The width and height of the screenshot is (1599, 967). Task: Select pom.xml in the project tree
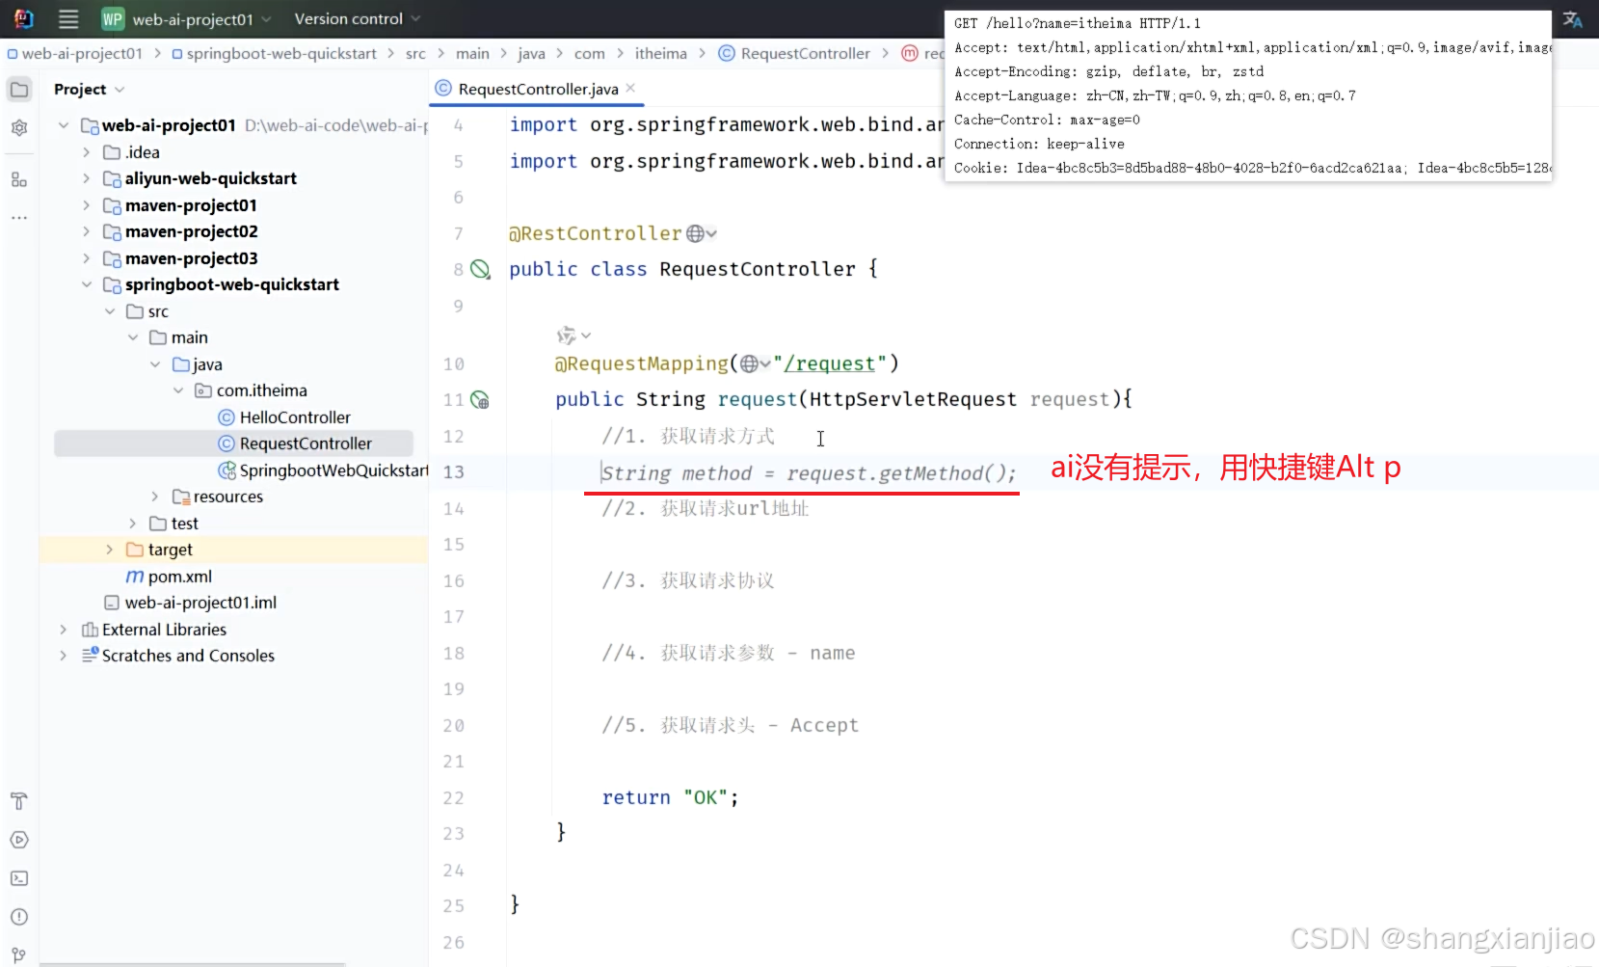(169, 577)
